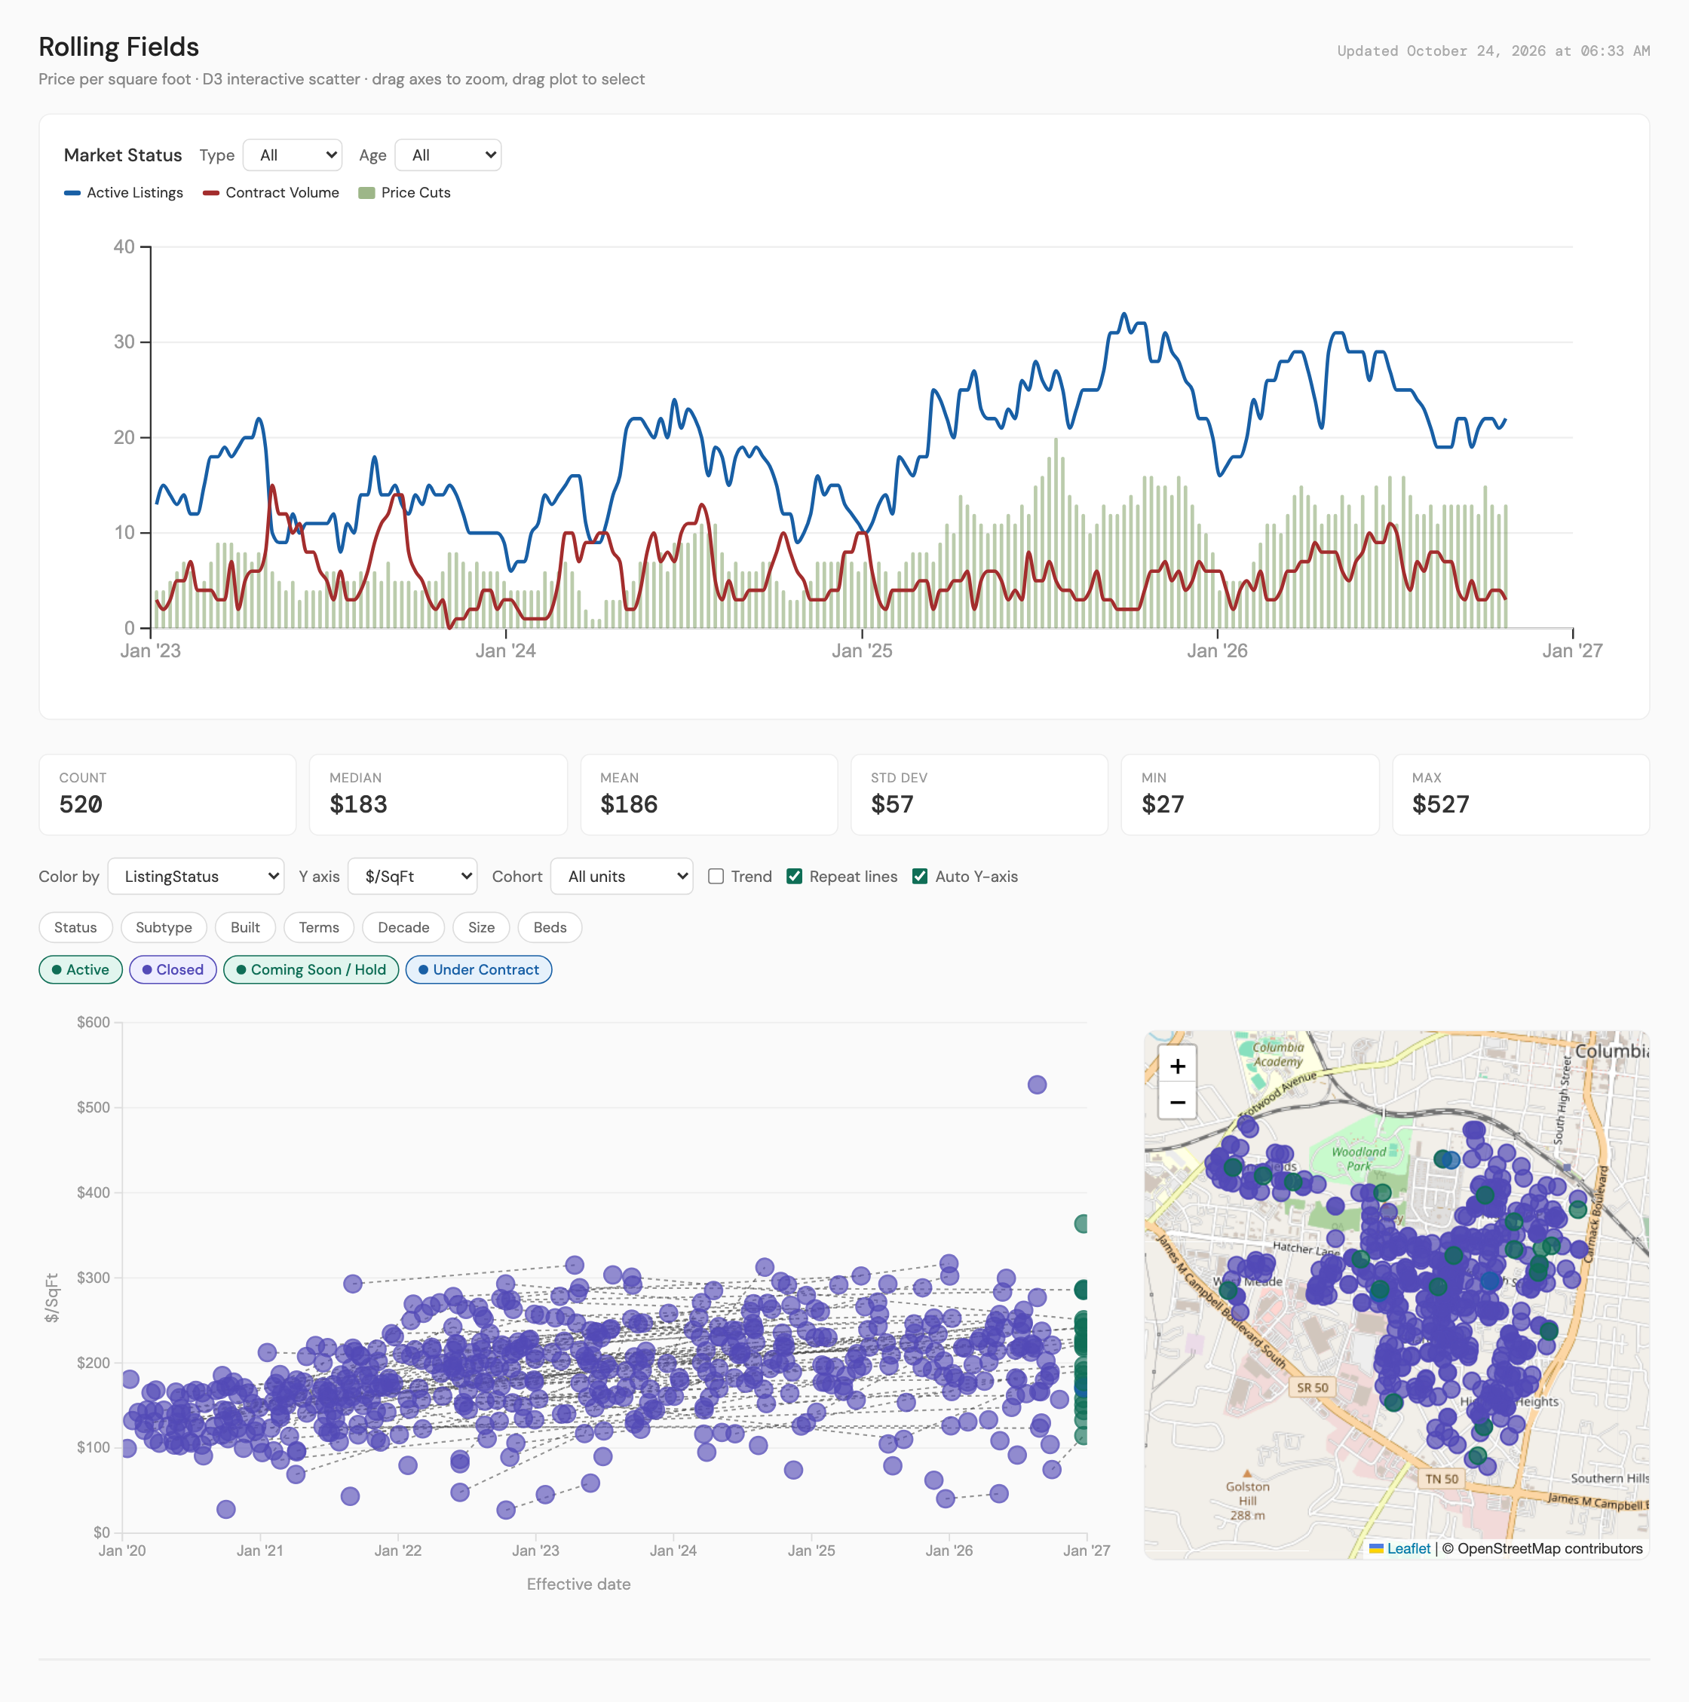Toggle the Closed status filter pill
The width and height of the screenshot is (1689, 1702).
[173, 970]
